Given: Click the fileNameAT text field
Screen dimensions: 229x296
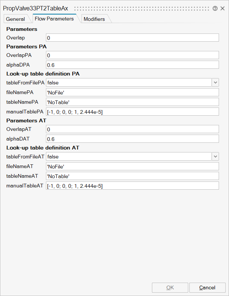Looking at the screenshot, I should (132, 166).
